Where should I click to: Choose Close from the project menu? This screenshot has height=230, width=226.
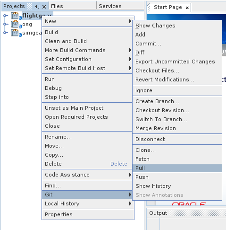tap(87, 126)
